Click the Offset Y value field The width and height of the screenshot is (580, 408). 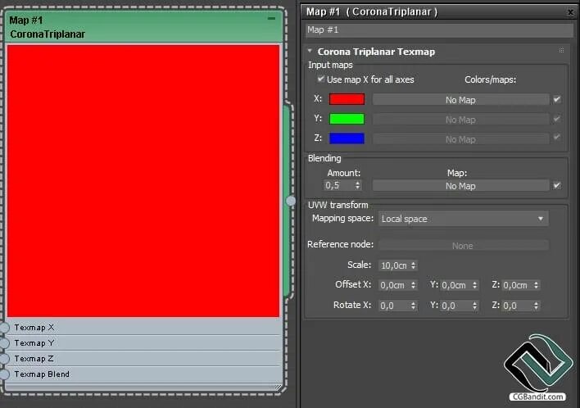(455, 285)
